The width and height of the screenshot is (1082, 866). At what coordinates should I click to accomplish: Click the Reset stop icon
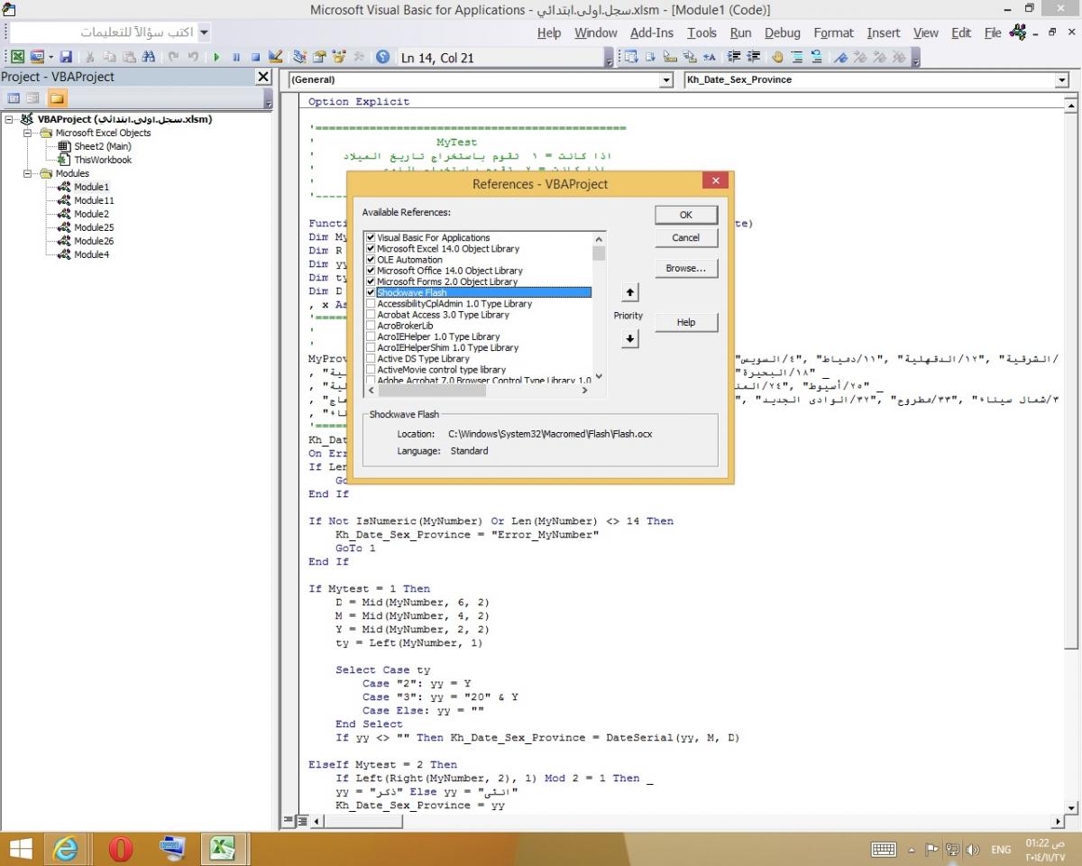pyautogui.click(x=255, y=57)
